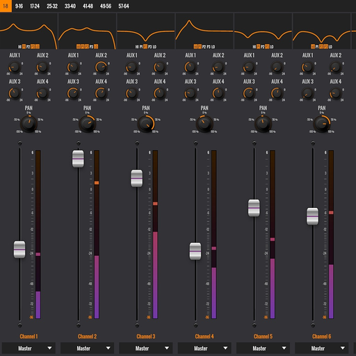Image resolution: width=356 pixels, height=356 pixels.
Task: Enable the LO band on Channel 4 EQ
Action: pyautogui.click(x=213, y=47)
